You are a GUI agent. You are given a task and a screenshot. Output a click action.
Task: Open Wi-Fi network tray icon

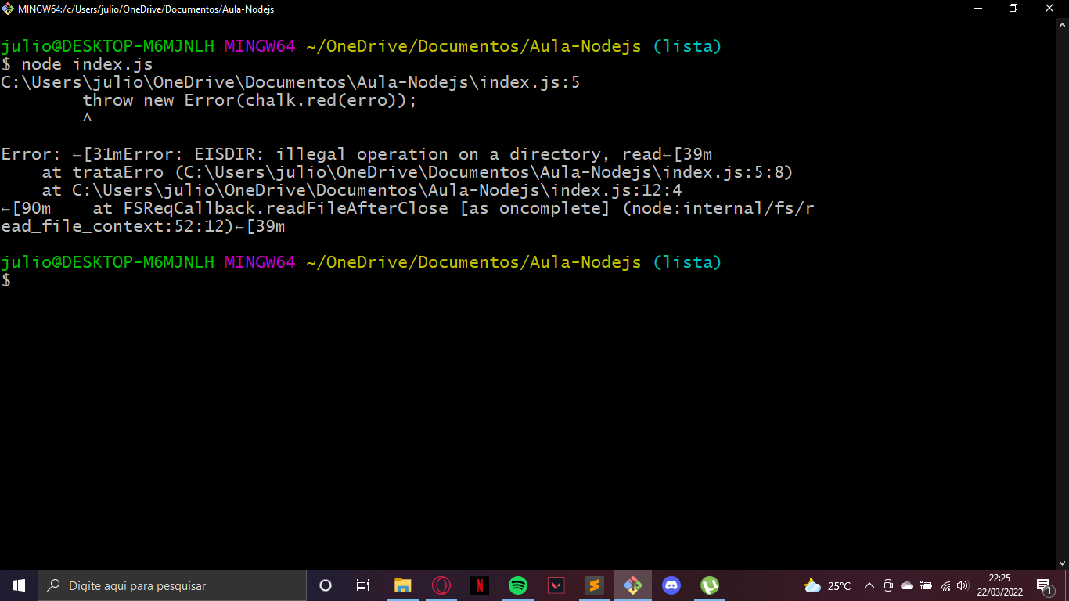coord(945,585)
